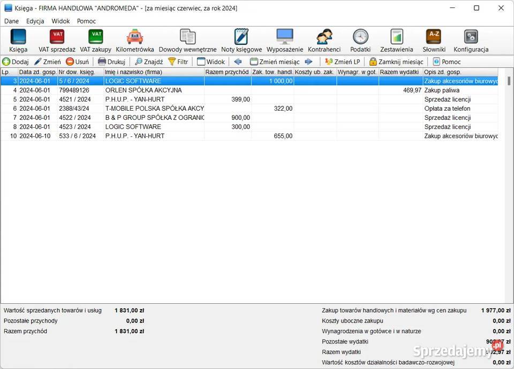
Task: Click the Dodaj button to add entry
Action: click(x=16, y=61)
